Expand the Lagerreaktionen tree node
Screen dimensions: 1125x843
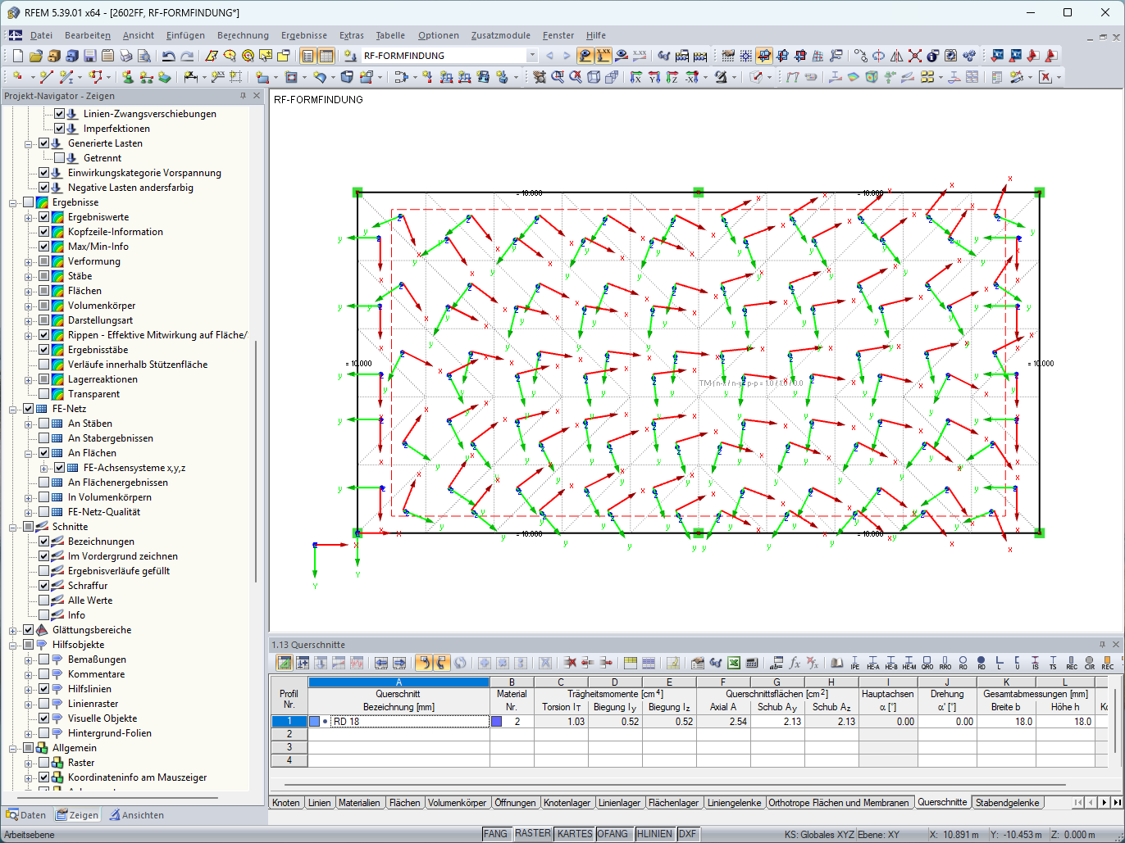point(28,379)
